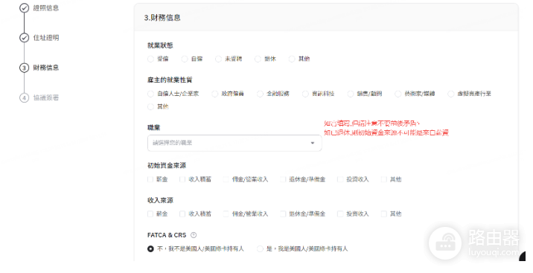533x273 pixels.
Task: Select 退休 employment status
Action: [258, 59]
